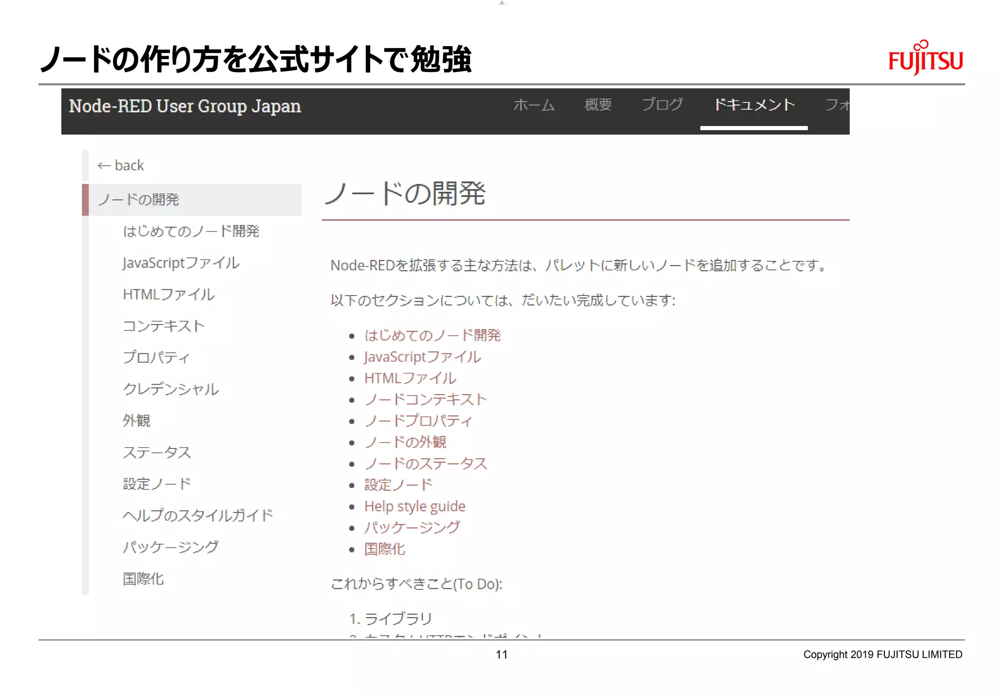Click the 1. ライブラリ to-do item
Screen dimensions: 1004x695
pyautogui.click(x=391, y=619)
